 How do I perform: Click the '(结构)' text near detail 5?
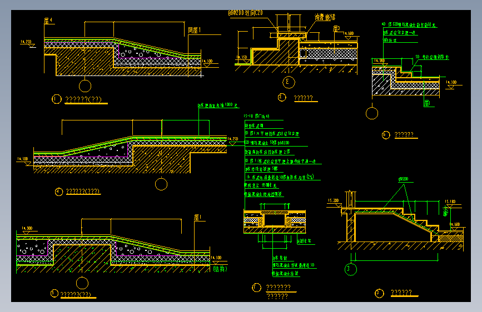[x=220, y=269]
